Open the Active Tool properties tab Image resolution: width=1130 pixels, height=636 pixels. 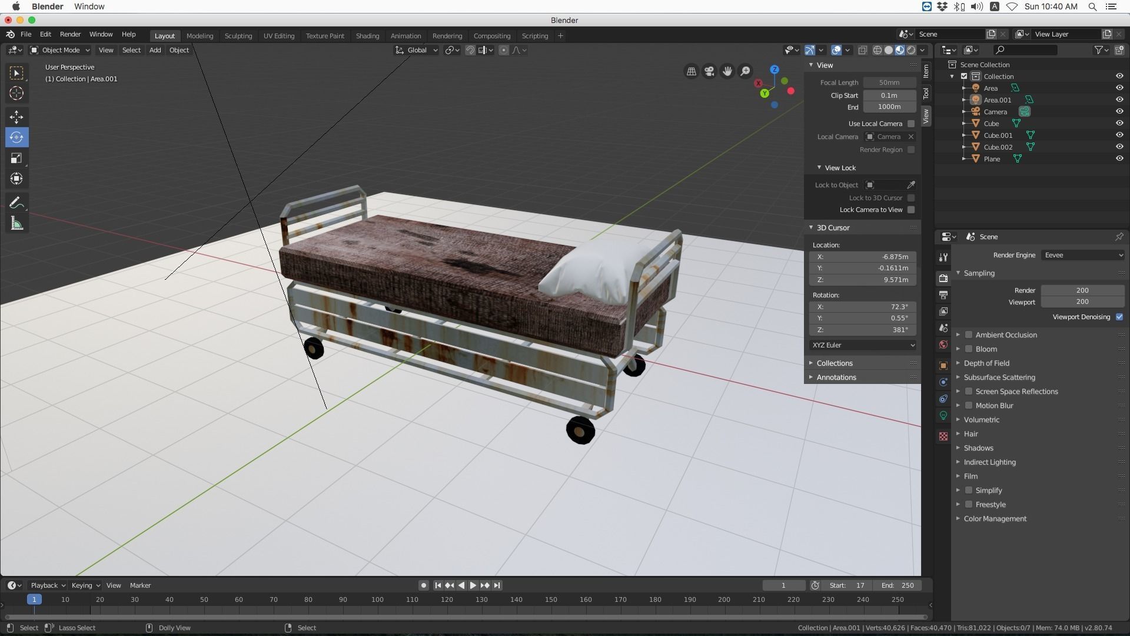(x=943, y=257)
